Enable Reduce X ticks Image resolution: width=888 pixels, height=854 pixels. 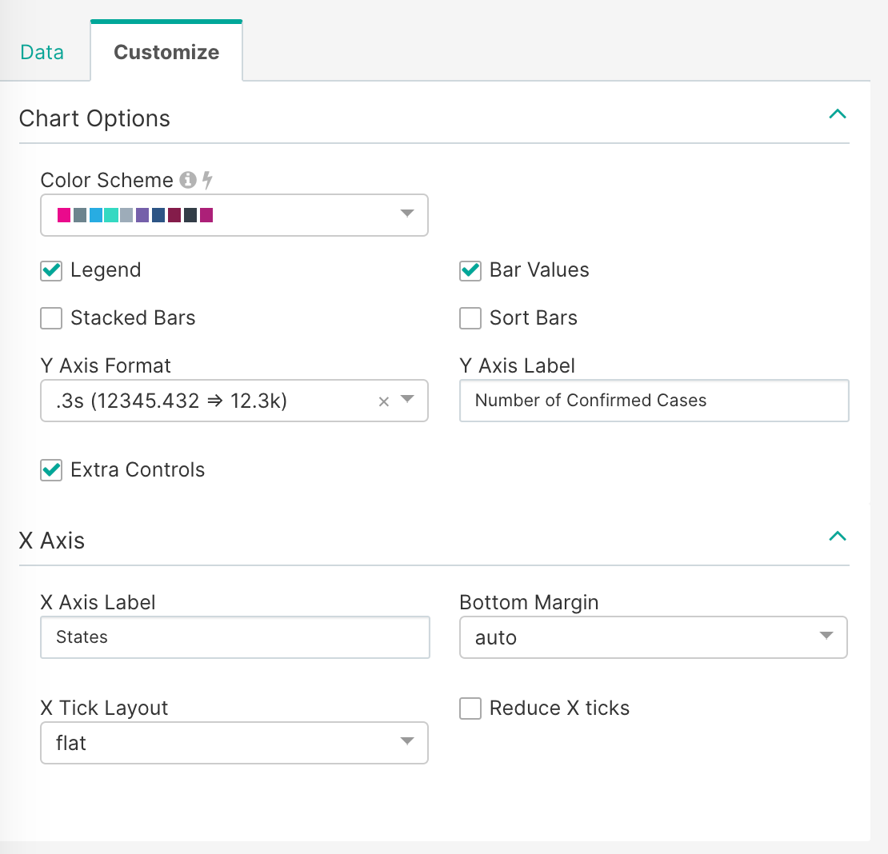click(470, 708)
